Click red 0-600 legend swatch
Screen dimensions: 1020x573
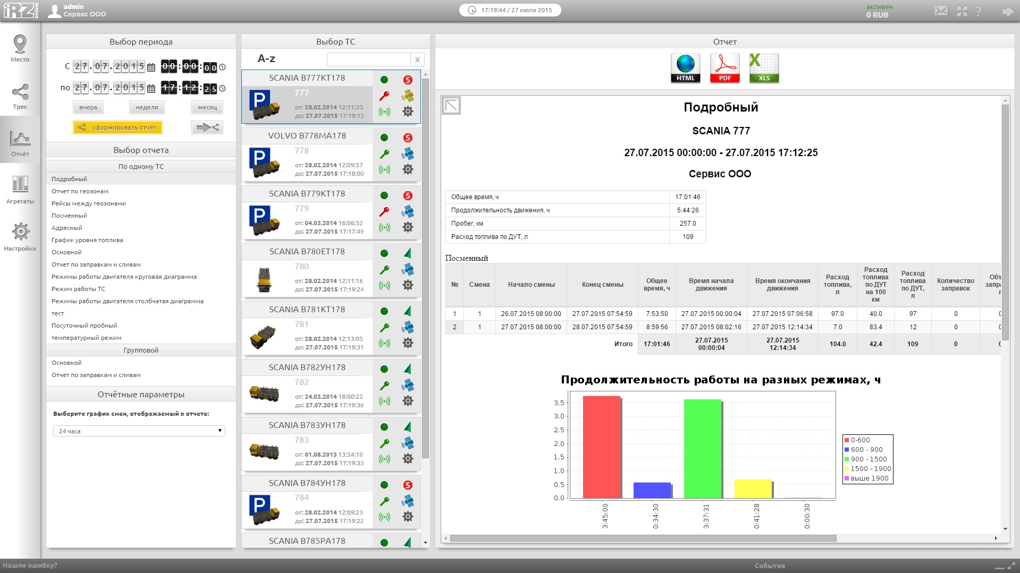[x=847, y=440]
